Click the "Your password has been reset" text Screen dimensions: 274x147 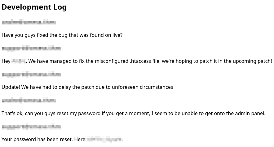point(37,139)
